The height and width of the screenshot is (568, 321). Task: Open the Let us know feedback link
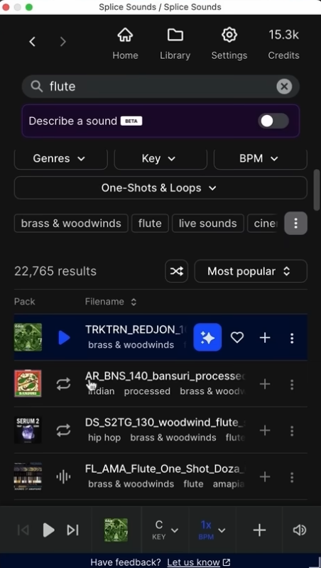(x=199, y=562)
